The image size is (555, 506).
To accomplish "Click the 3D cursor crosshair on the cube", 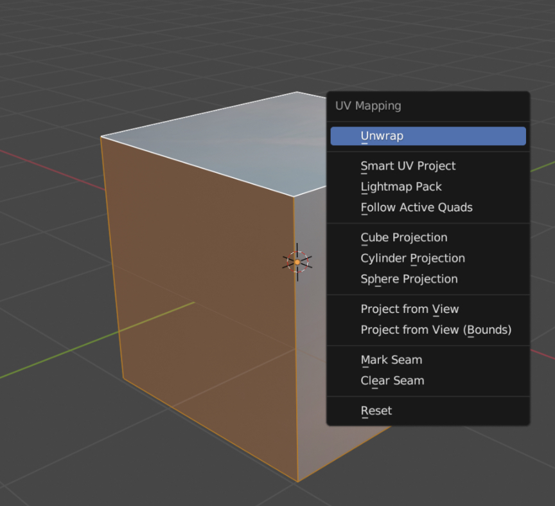I will (297, 262).
